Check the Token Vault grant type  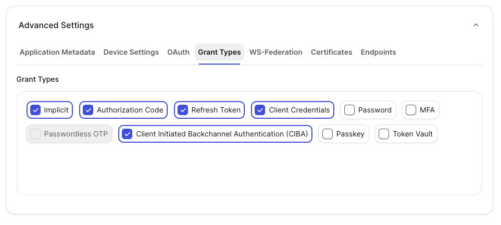(384, 134)
